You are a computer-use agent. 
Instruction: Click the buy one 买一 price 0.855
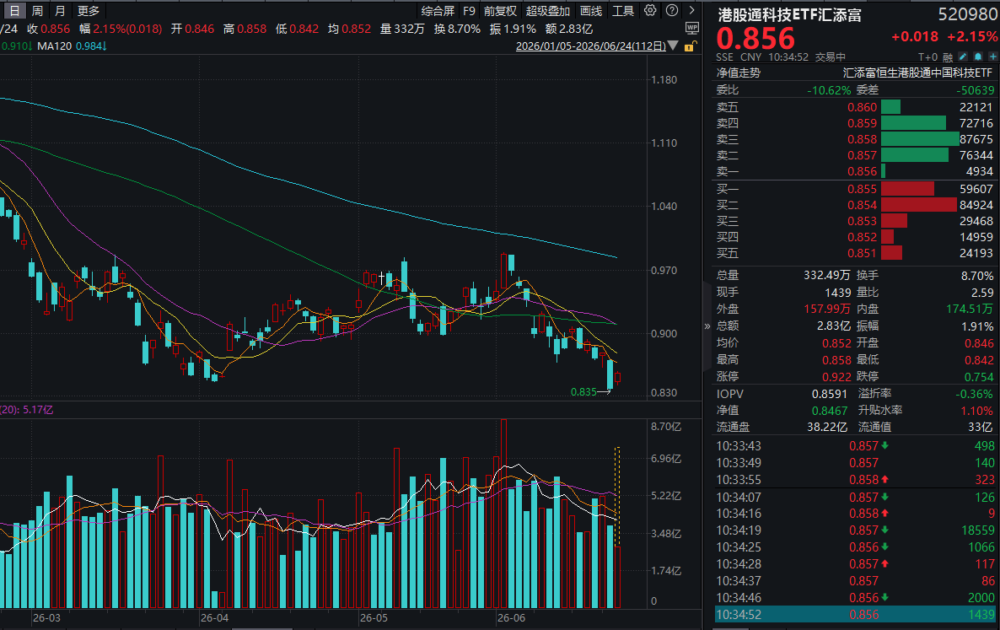[x=863, y=189]
